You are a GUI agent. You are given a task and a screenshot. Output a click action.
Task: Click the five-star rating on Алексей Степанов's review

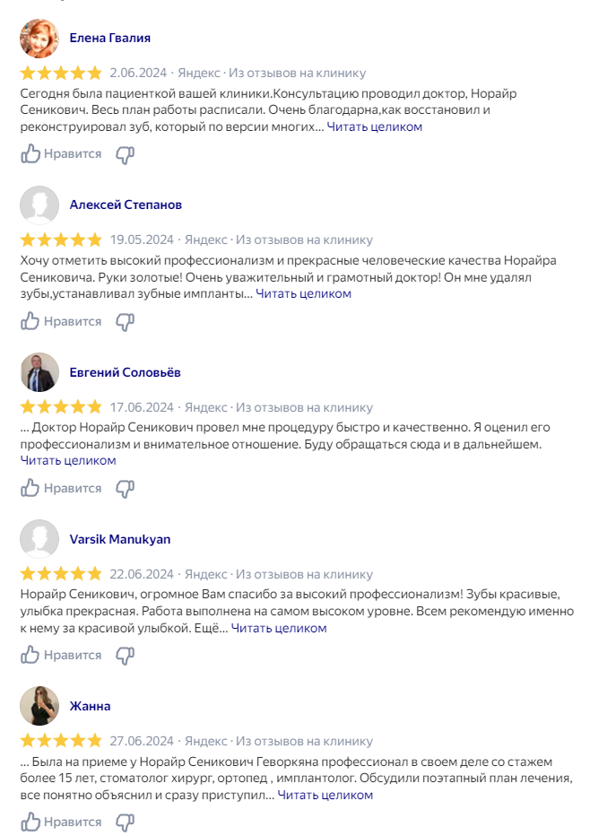tap(61, 240)
